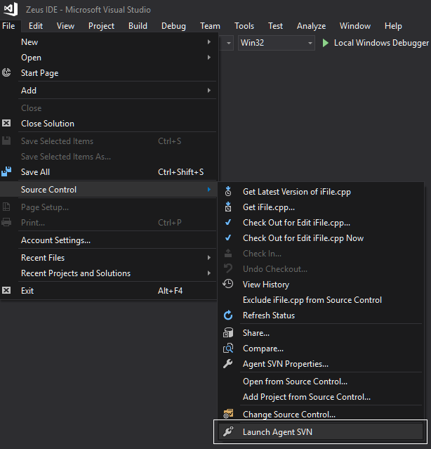Expand the New submenu arrow
The height and width of the screenshot is (449, 431).
209,41
